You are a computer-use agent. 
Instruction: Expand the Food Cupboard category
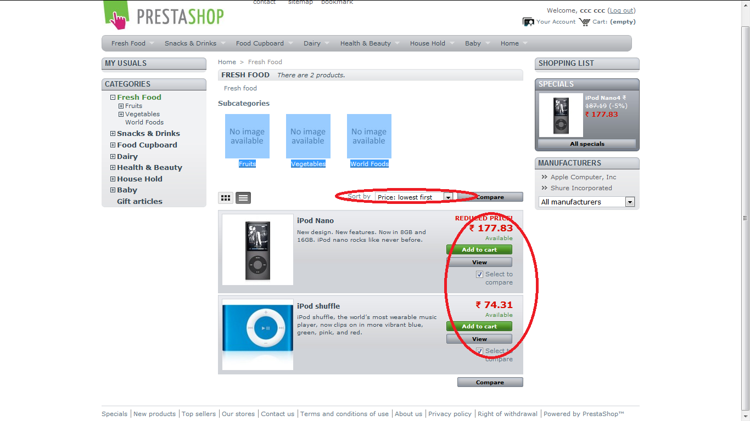(x=113, y=145)
